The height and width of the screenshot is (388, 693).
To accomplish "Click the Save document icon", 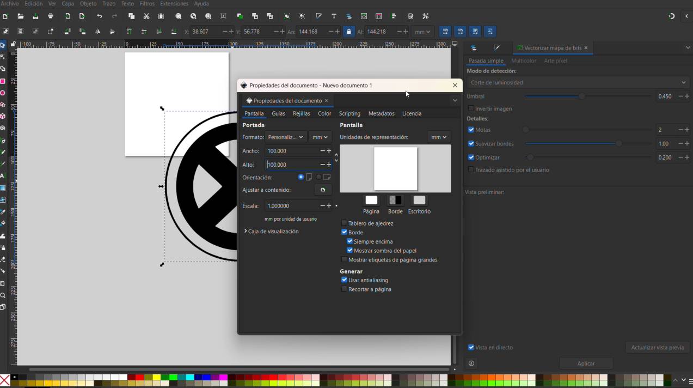I will coord(35,16).
